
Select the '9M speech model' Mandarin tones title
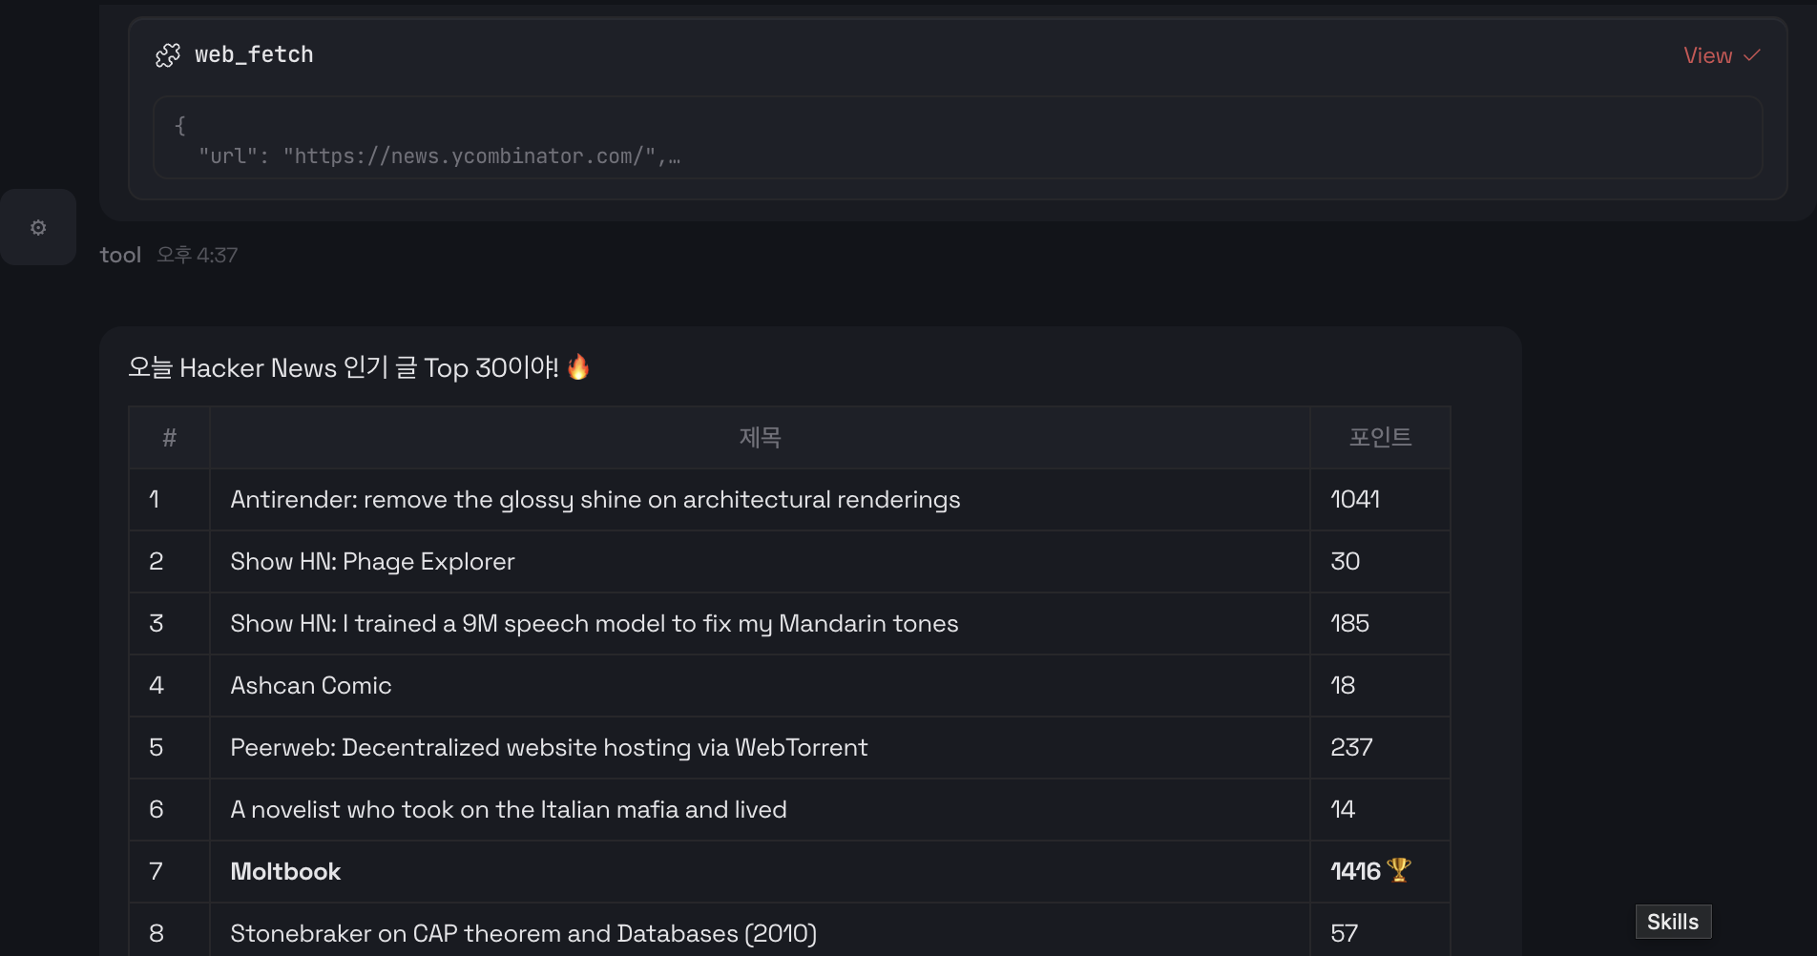tap(595, 623)
